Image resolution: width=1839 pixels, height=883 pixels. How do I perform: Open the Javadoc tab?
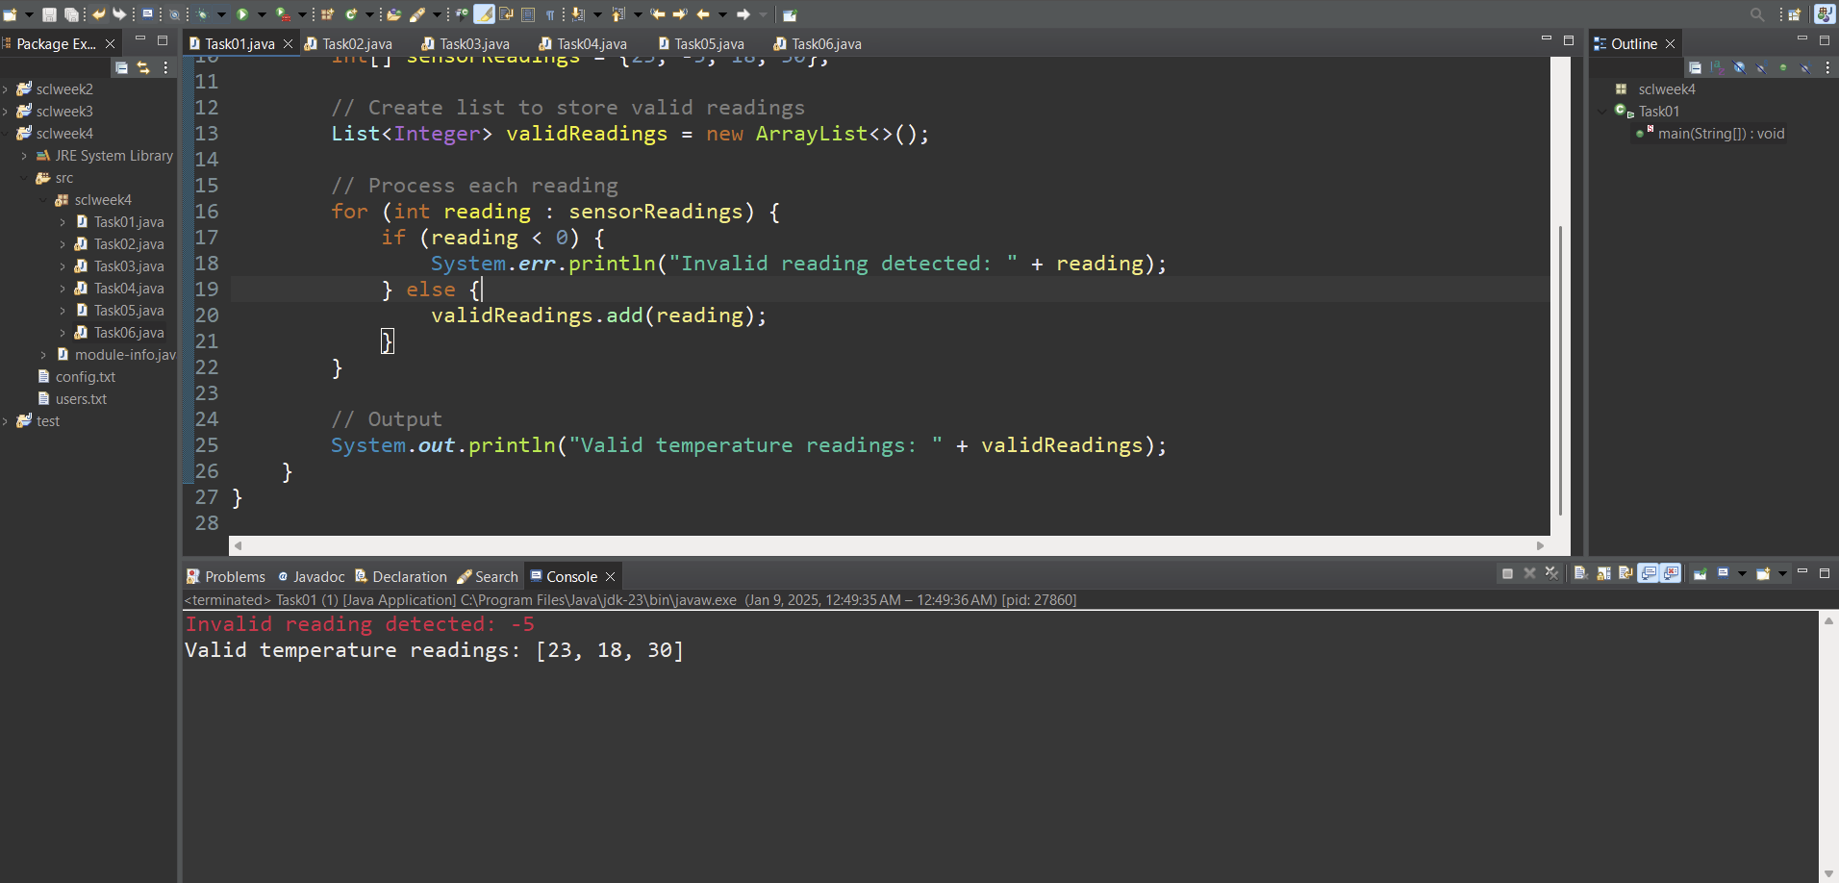[311, 576]
